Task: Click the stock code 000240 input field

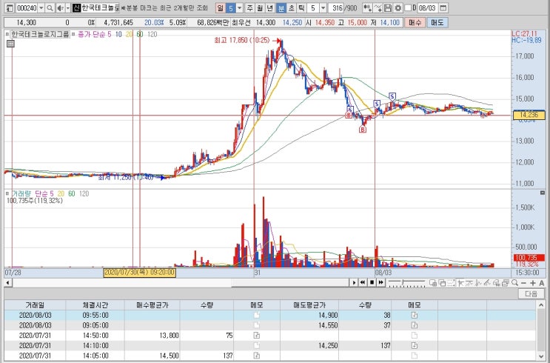Action: (27, 7)
